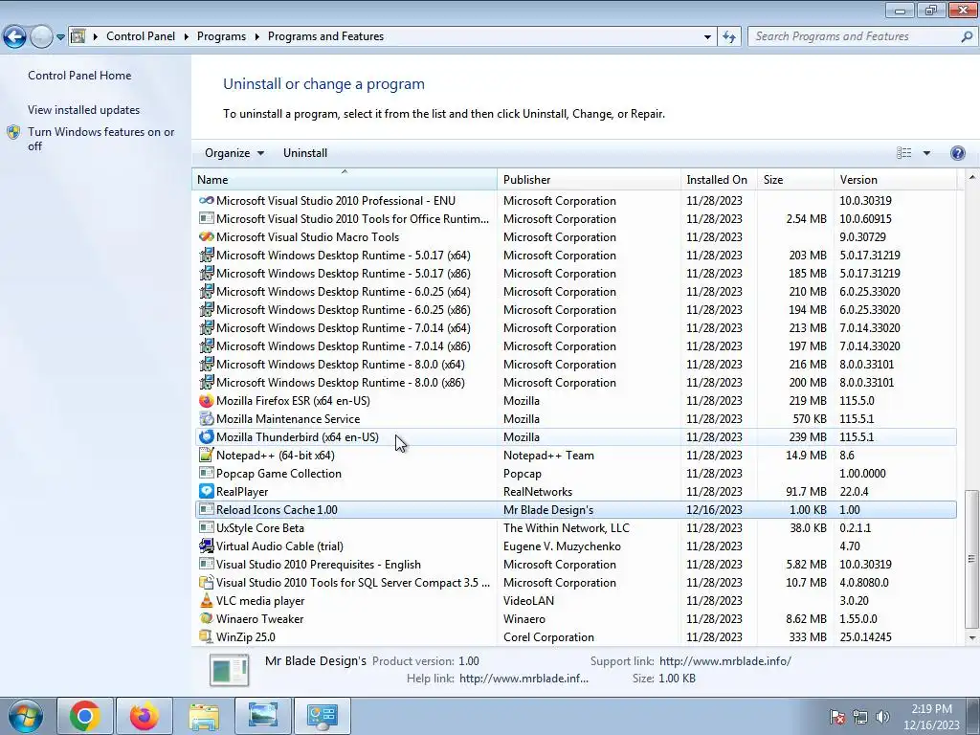
Task: Click the Back navigation arrow
Action: 15,36
